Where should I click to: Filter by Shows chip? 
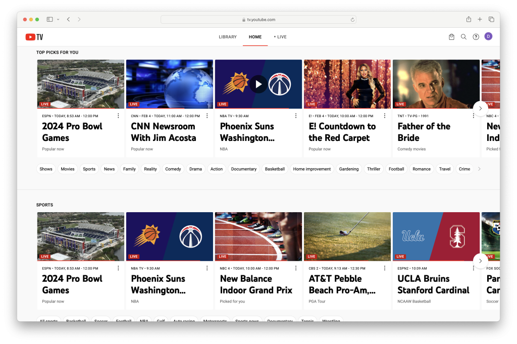(46, 169)
